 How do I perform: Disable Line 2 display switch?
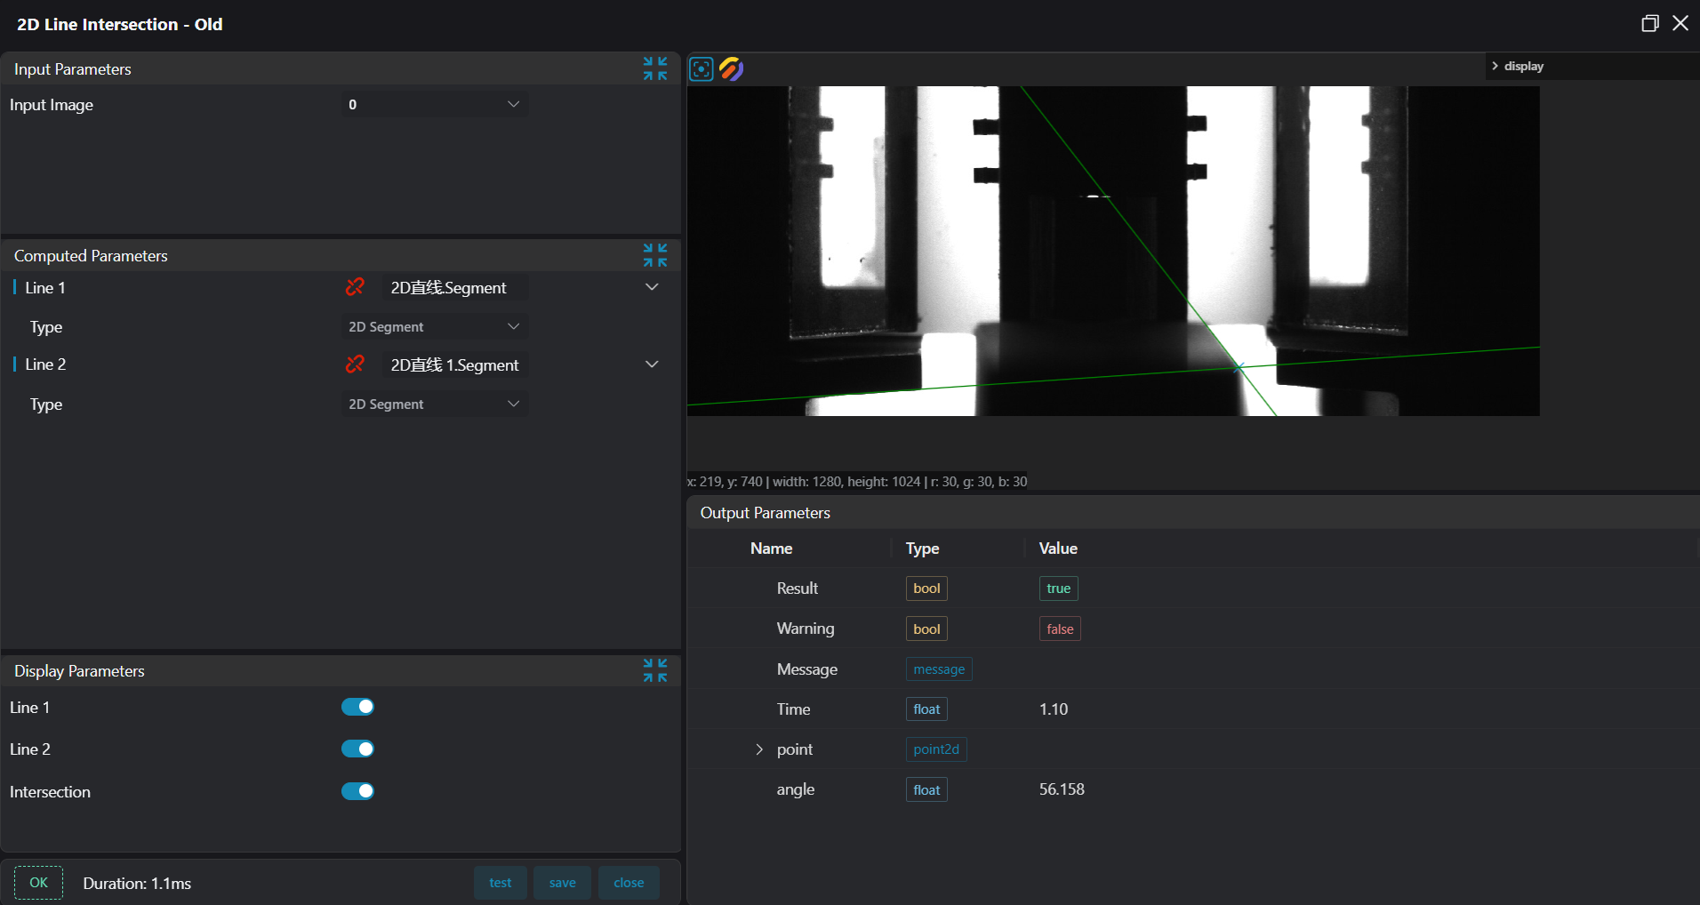coord(357,749)
